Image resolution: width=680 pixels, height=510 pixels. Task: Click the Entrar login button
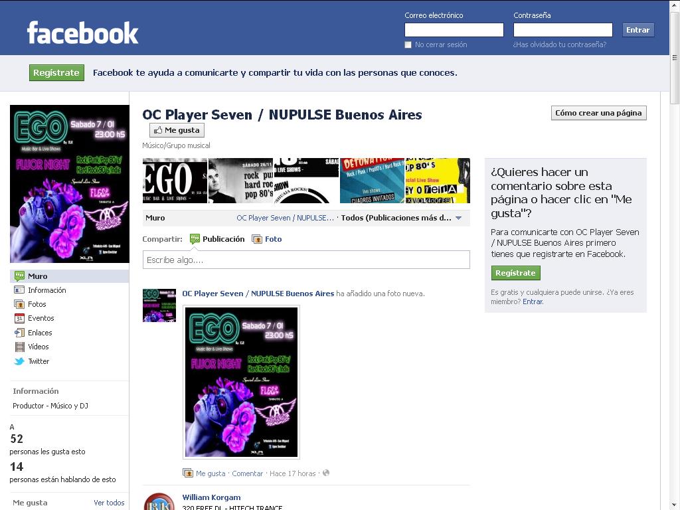pos(638,30)
